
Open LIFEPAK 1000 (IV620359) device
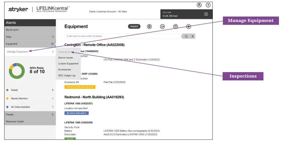coord(79,123)
